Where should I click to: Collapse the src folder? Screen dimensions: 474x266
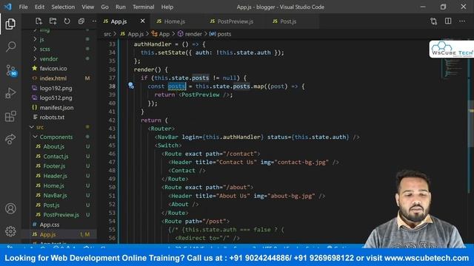[39, 127]
